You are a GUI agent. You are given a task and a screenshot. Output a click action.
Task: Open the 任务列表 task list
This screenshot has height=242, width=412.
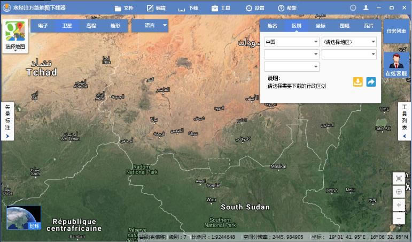[396, 31]
